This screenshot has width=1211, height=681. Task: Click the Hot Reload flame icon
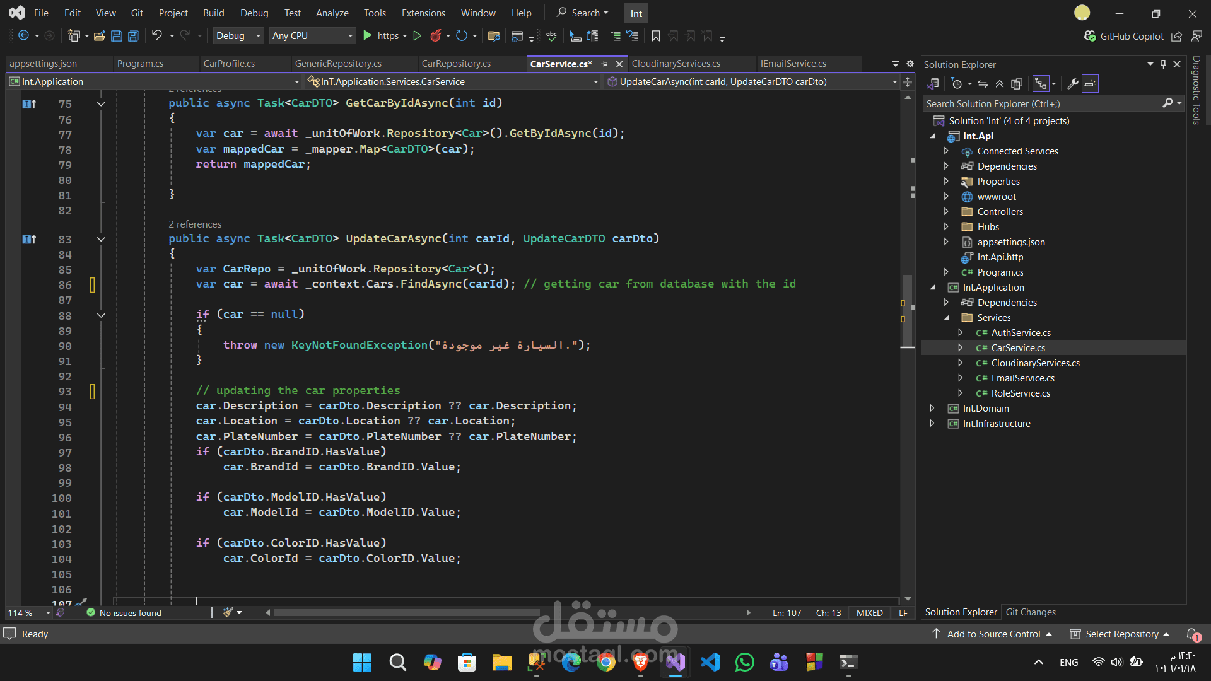pos(435,36)
